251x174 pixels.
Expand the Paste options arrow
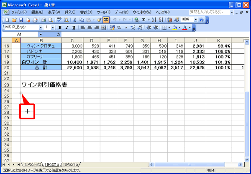93,20
